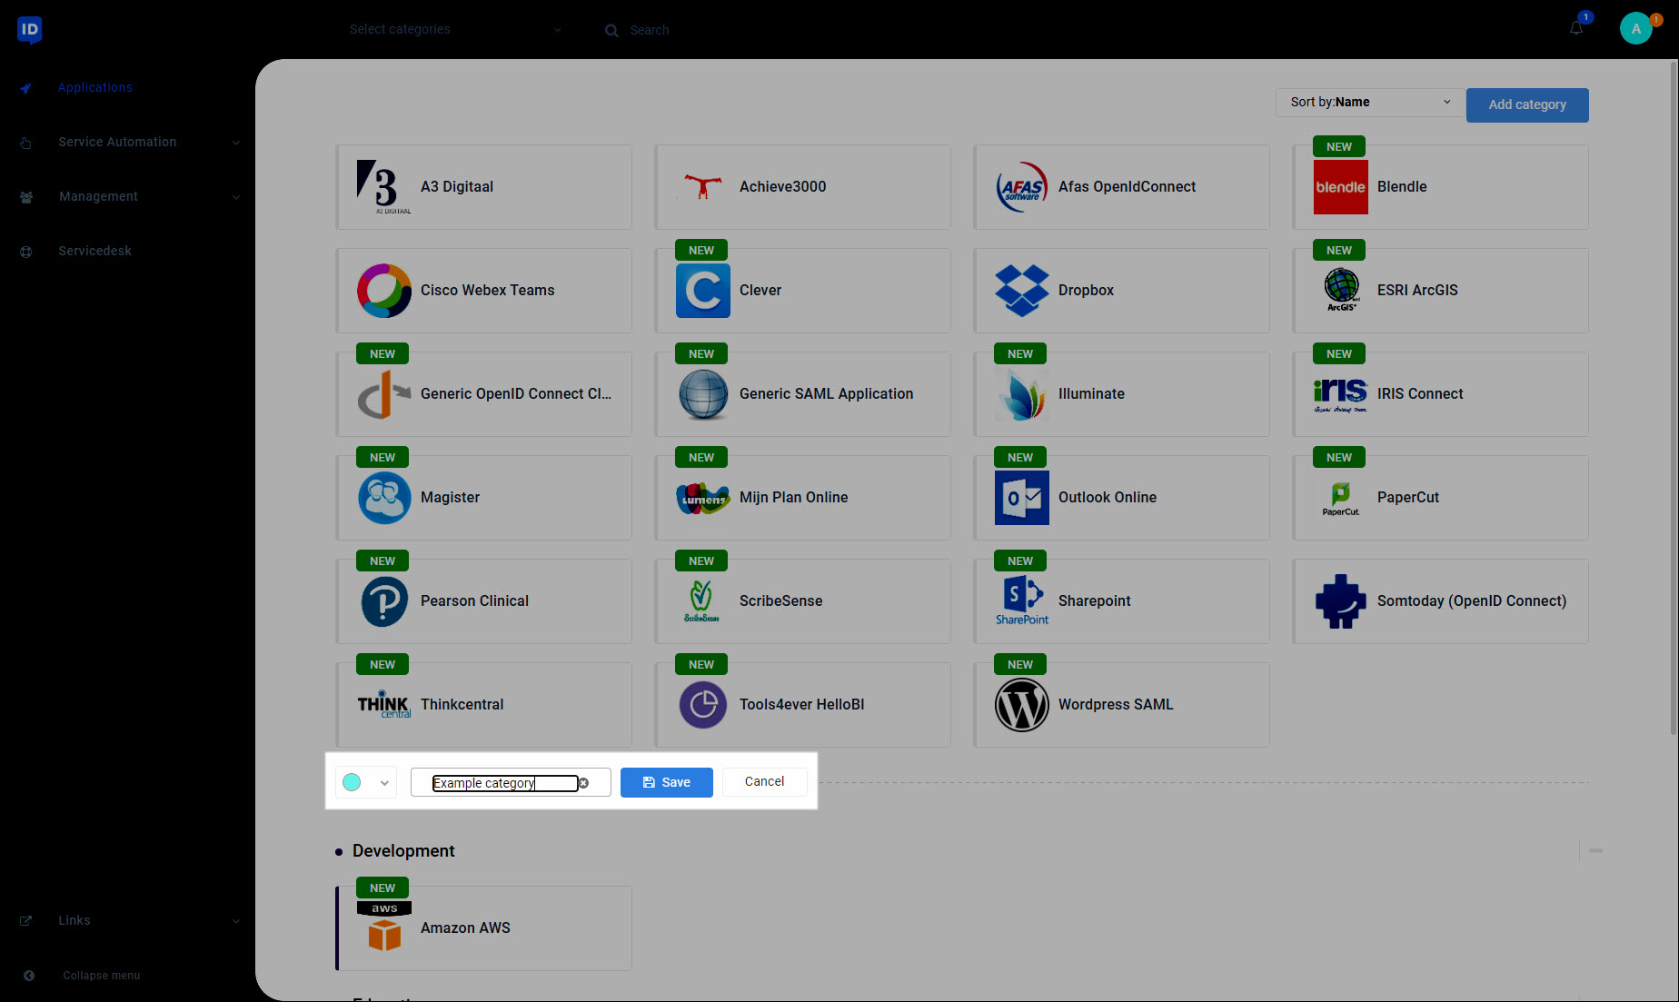1679x1002 pixels.
Task: Click the search magnifier icon
Action: (611, 30)
